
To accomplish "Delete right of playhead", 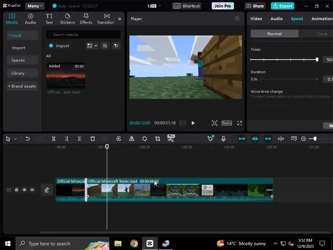I will (79, 139).
